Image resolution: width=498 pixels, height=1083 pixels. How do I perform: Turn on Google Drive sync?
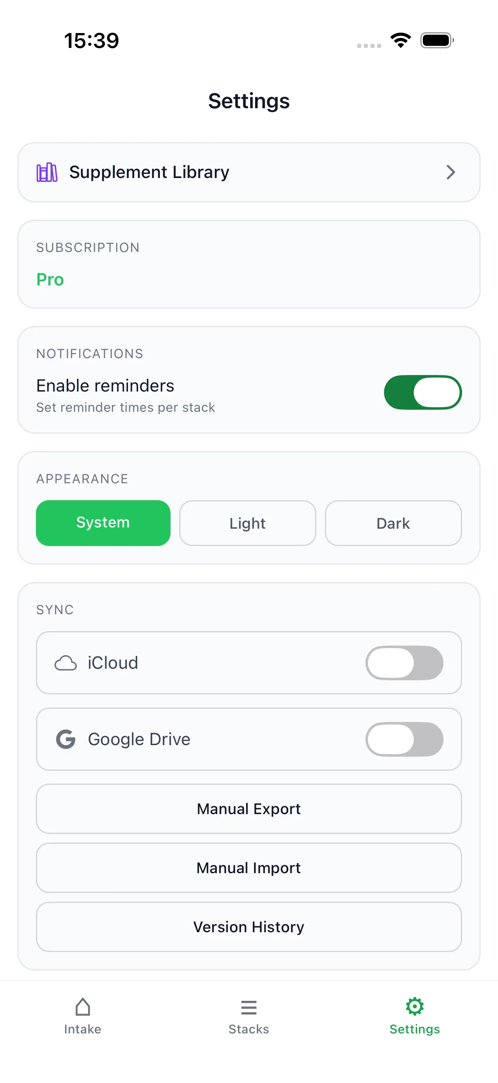pyautogui.click(x=405, y=739)
